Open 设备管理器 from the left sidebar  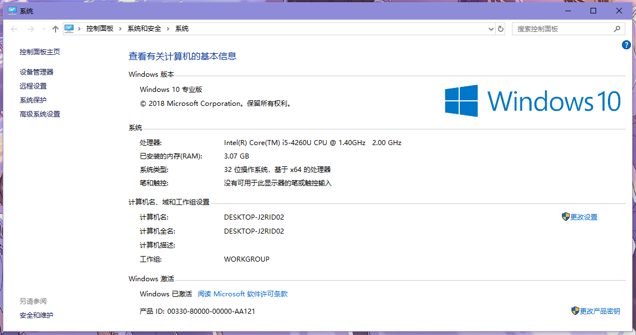point(36,72)
